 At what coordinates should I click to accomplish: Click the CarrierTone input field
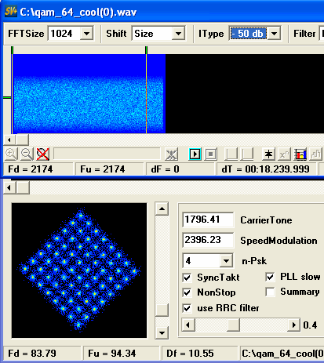tap(208, 220)
